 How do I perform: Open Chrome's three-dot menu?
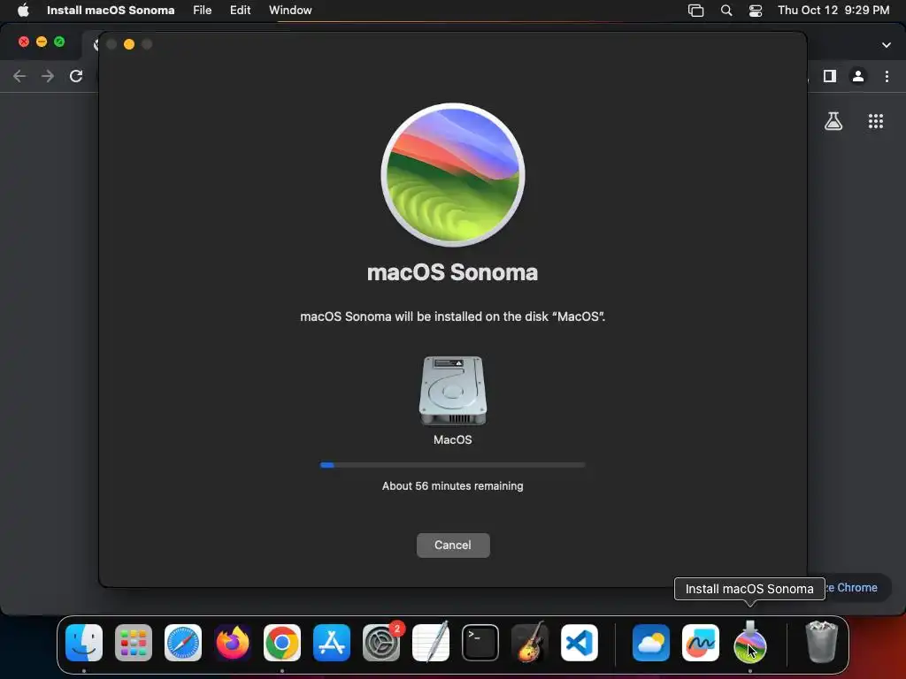tap(887, 76)
